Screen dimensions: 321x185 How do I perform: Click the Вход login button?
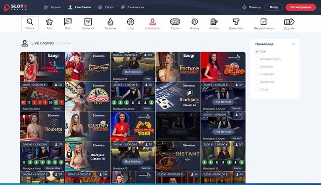tap(274, 7)
